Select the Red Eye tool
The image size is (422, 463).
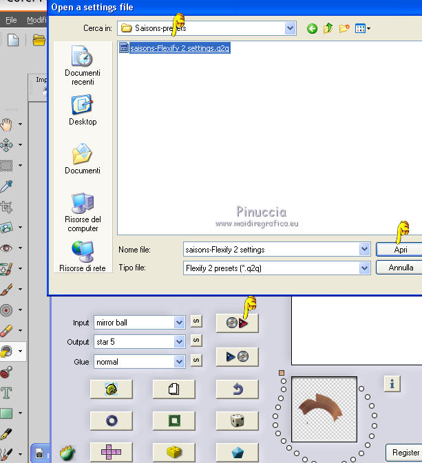pyautogui.click(x=6, y=248)
